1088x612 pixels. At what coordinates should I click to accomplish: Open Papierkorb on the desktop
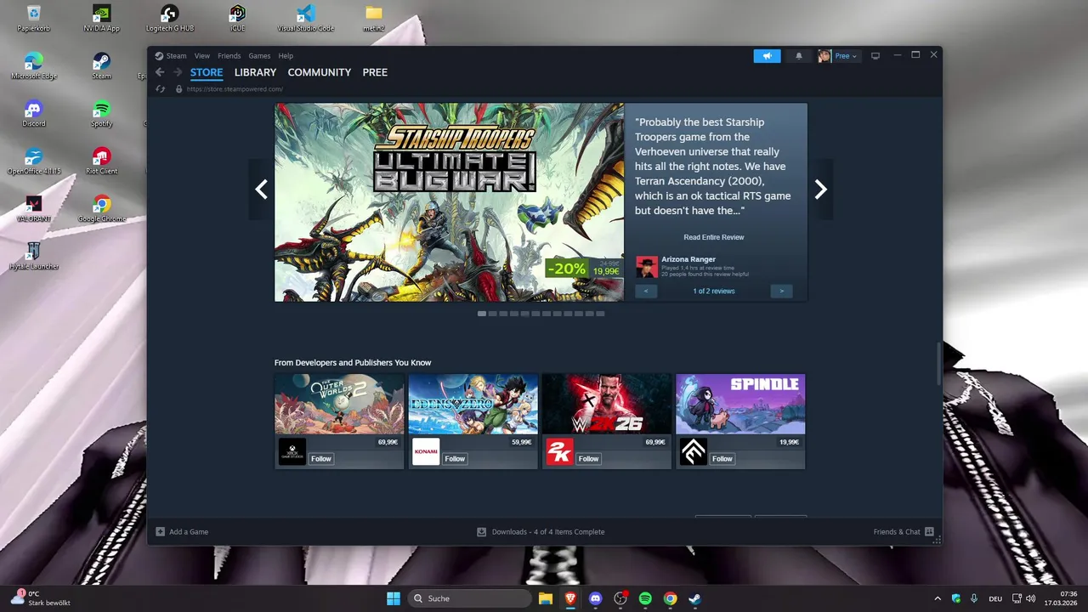(x=33, y=19)
